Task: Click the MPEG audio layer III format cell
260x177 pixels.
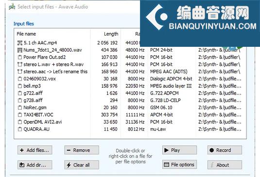Action: tap(171, 86)
